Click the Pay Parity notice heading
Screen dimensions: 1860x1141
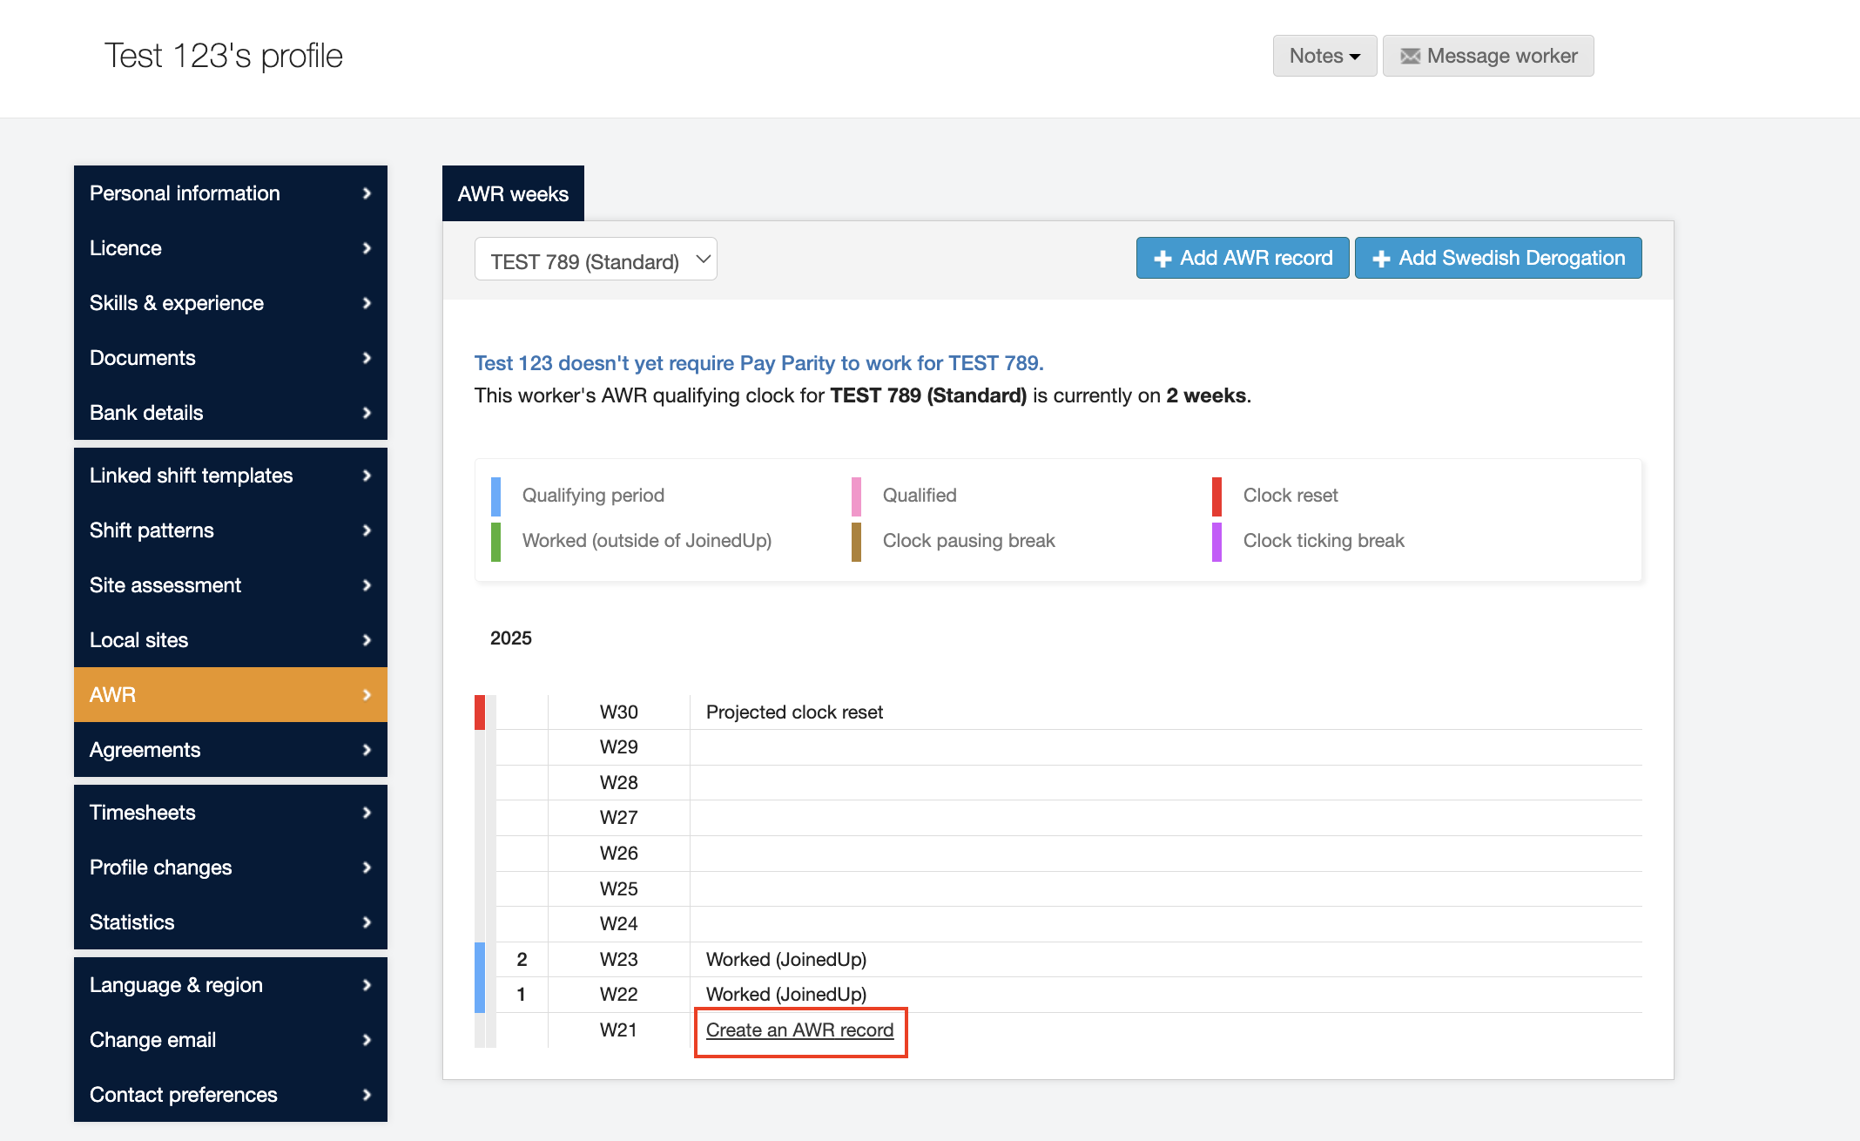(758, 363)
